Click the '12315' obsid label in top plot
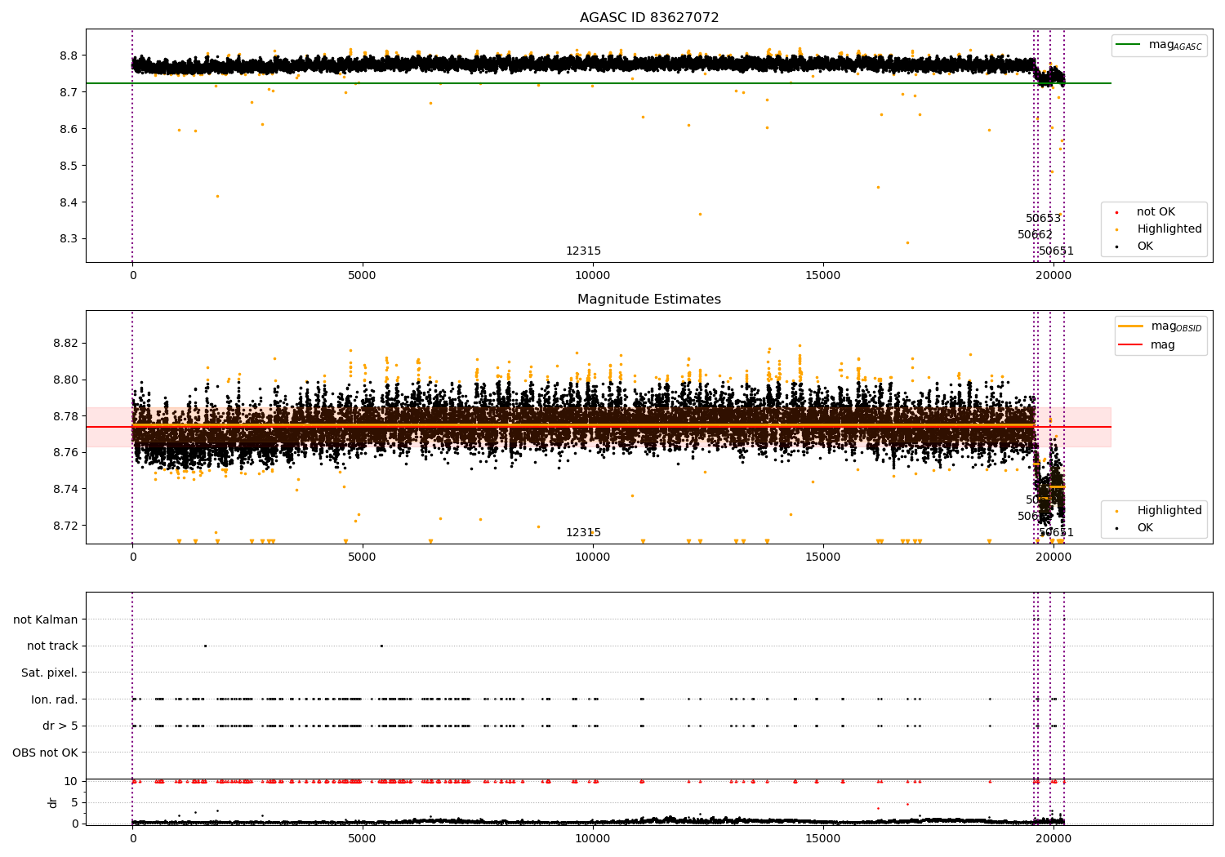 point(584,251)
